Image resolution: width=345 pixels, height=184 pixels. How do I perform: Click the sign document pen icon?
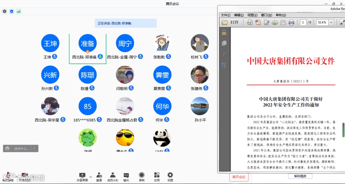click(x=267, y=22)
